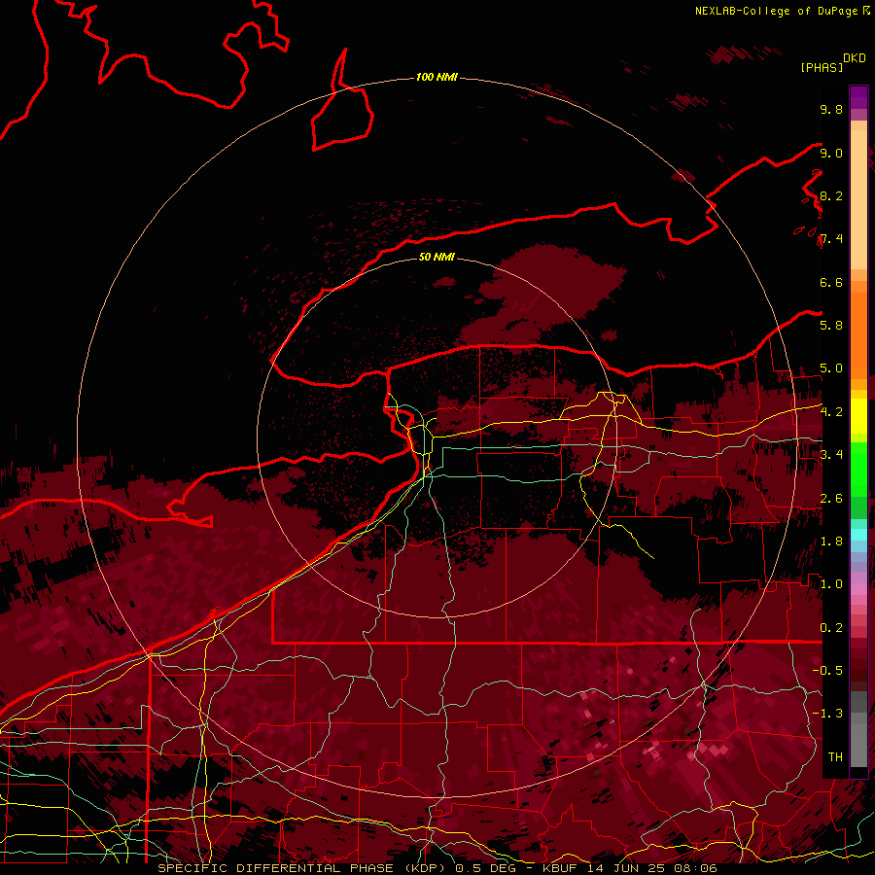Click the 100 NMI range ring label
Screen dimensions: 875x875
[x=437, y=77]
